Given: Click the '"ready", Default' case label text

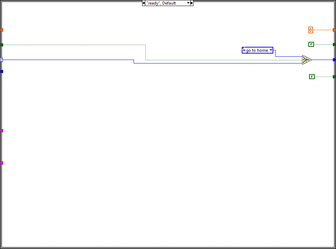Looking at the screenshot, I should click(162, 3).
